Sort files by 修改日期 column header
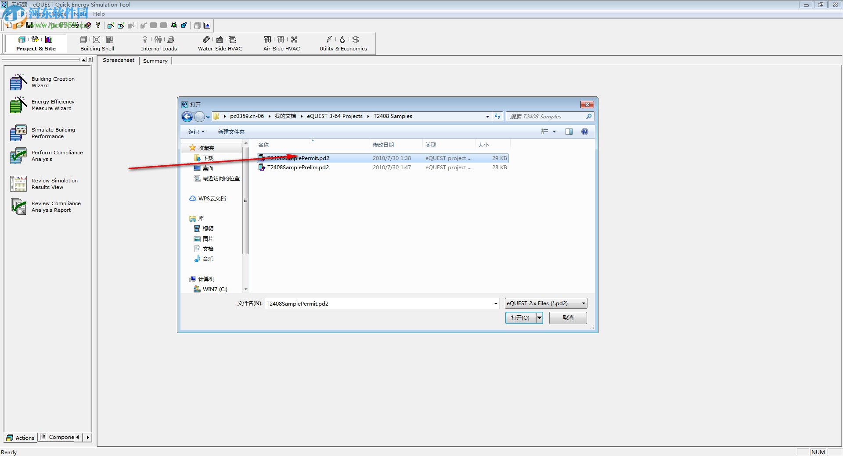 click(x=396, y=145)
